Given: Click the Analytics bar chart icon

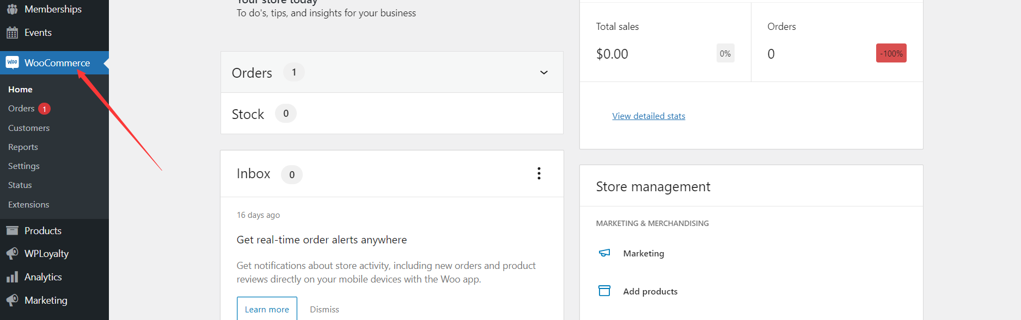Looking at the screenshot, I should pos(12,277).
